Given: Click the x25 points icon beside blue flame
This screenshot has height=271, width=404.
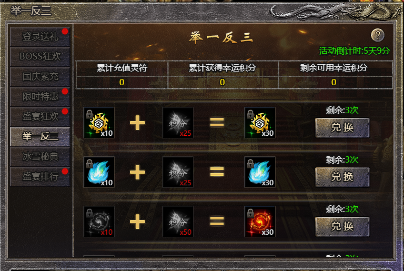Looking at the screenshot, I should click(178, 172).
